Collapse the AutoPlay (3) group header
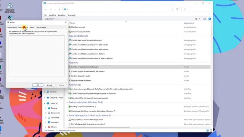This screenshot has height=137, width=244. click(75, 85)
